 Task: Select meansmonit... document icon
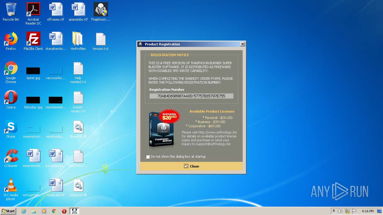33,158
